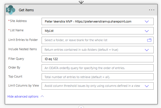Click the Top Count input field
The width and height of the screenshot is (161, 108).
pyautogui.click(x=98, y=77)
